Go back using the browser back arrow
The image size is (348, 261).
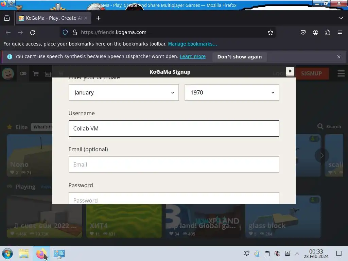tap(8, 32)
